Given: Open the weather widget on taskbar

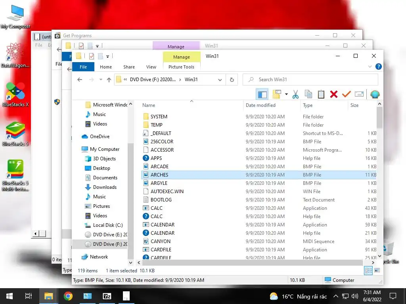Looking at the screenshot, I should (x=298, y=296).
